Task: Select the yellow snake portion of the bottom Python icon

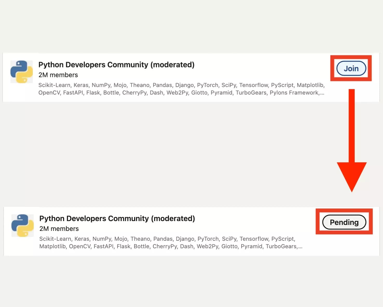Action: click(x=25, y=230)
